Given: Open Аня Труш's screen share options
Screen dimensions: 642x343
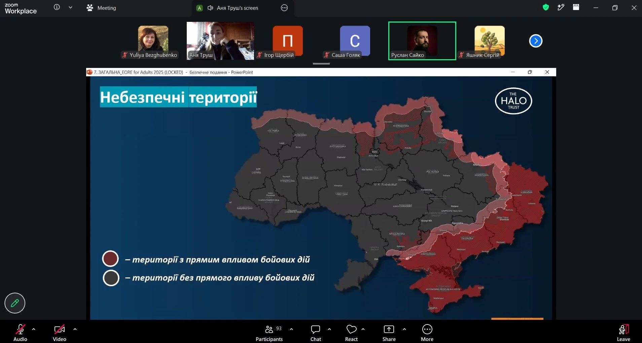Looking at the screenshot, I should [284, 8].
